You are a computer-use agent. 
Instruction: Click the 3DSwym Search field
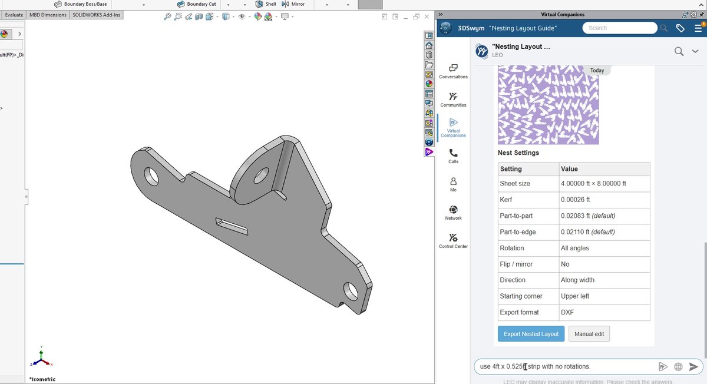coord(620,28)
